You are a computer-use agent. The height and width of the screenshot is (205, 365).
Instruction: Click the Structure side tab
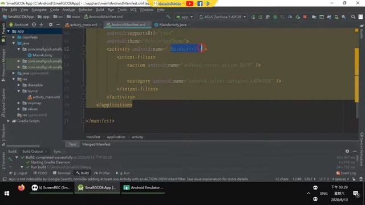point(3,135)
